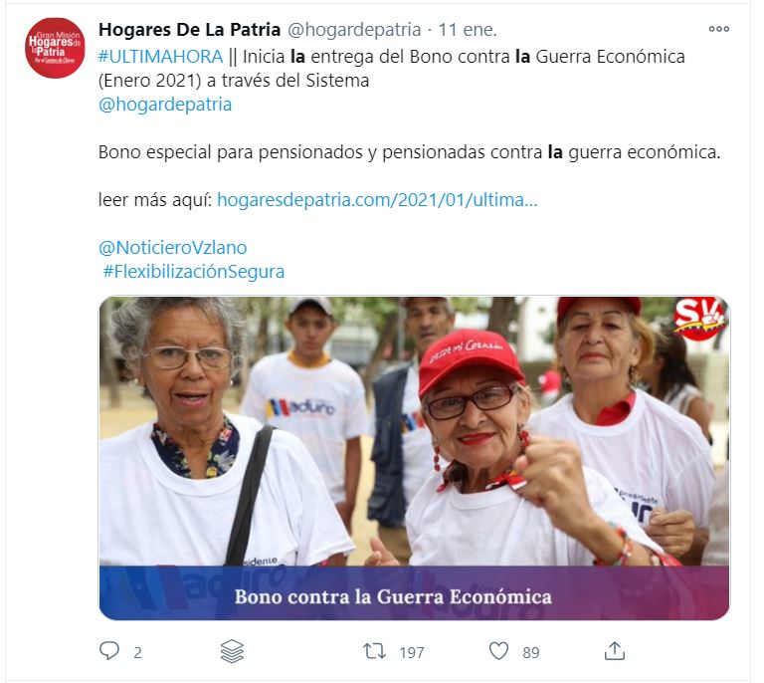Open the hogaresdepatria.com article link
The width and height of the screenshot is (764, 683).
click(x=377, y=200)
